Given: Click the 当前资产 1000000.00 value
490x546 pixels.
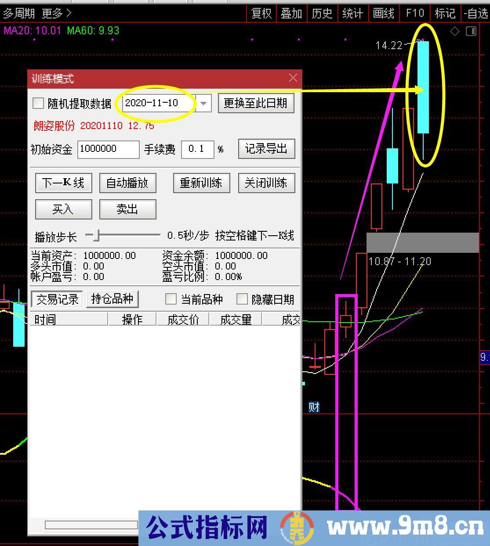Looking at the screenshot, I should pos(109,255).
